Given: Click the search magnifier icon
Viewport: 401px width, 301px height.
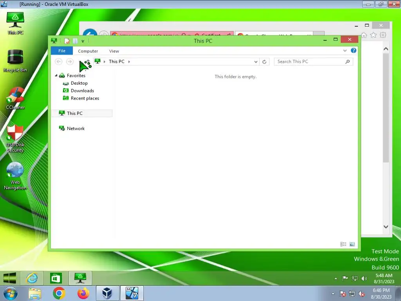Looking at the screenshot, I should pos(347,62).
